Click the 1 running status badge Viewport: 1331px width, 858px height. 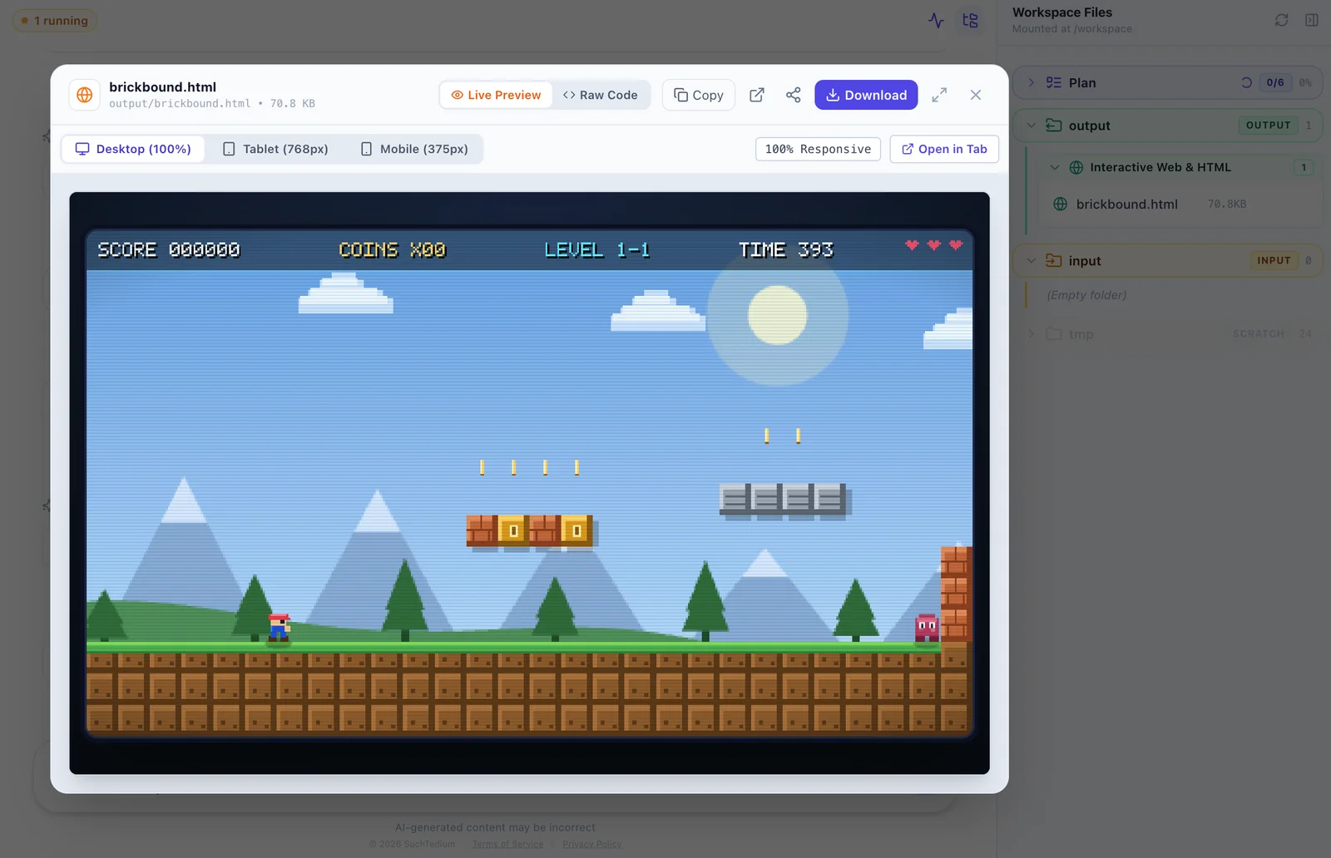point(55,21)
